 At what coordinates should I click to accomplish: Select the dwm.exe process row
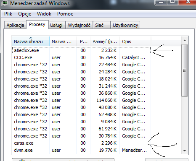(81, 150)
